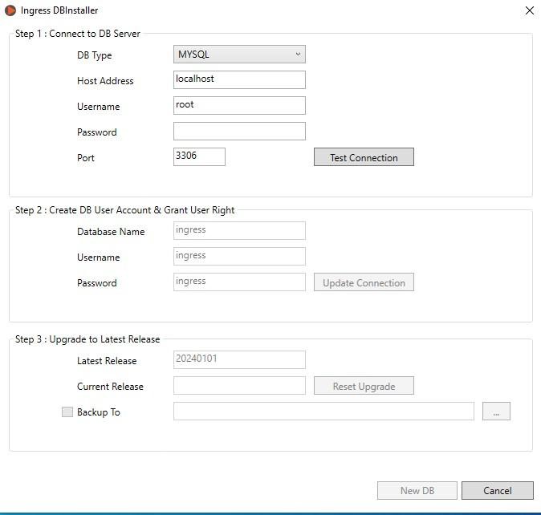Click the 'Port' label

(x=86, y=158)
